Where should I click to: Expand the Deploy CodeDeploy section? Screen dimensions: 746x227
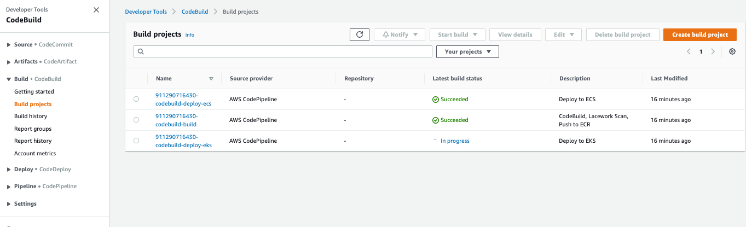coord(9,170)
